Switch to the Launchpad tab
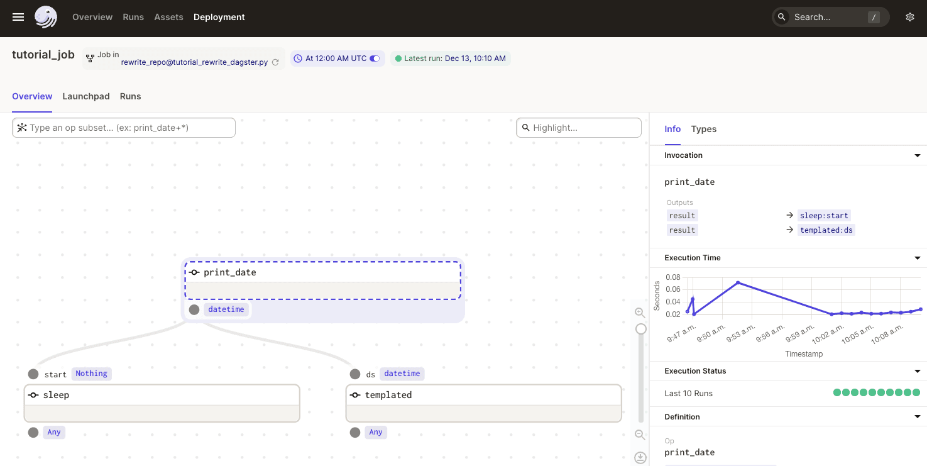Screen dimensions: 927x466 coord(86,96)
